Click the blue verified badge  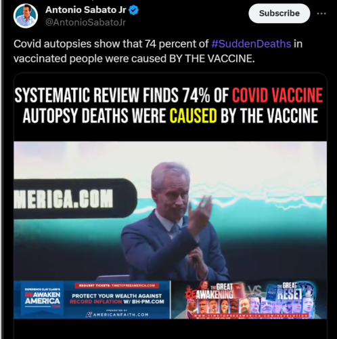(134, 10)
